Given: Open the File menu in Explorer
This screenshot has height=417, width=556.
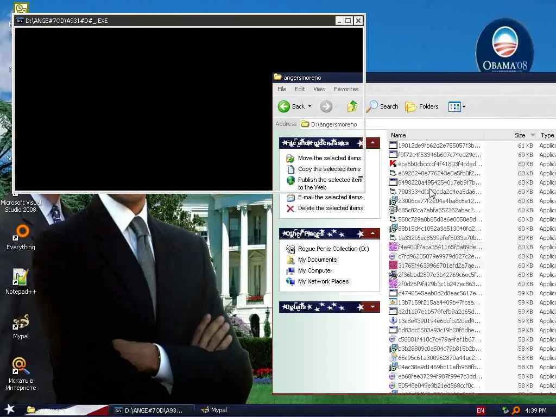Looking at the screenshot, I should pyautogui.click(x=282, y=89).
